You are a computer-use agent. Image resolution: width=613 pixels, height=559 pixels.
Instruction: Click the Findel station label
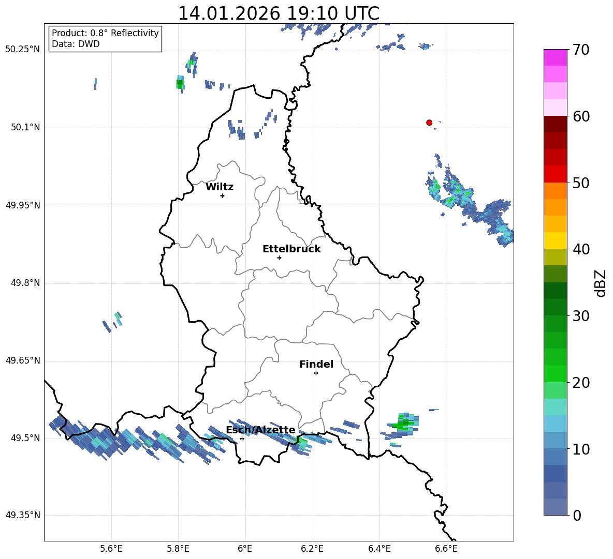[316, 364]
